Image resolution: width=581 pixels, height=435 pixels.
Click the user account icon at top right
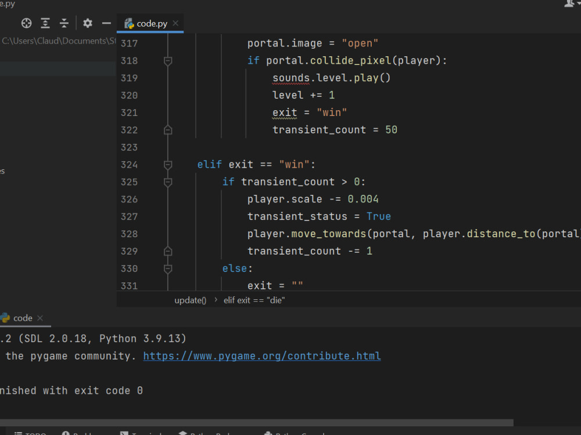point(569,3)
